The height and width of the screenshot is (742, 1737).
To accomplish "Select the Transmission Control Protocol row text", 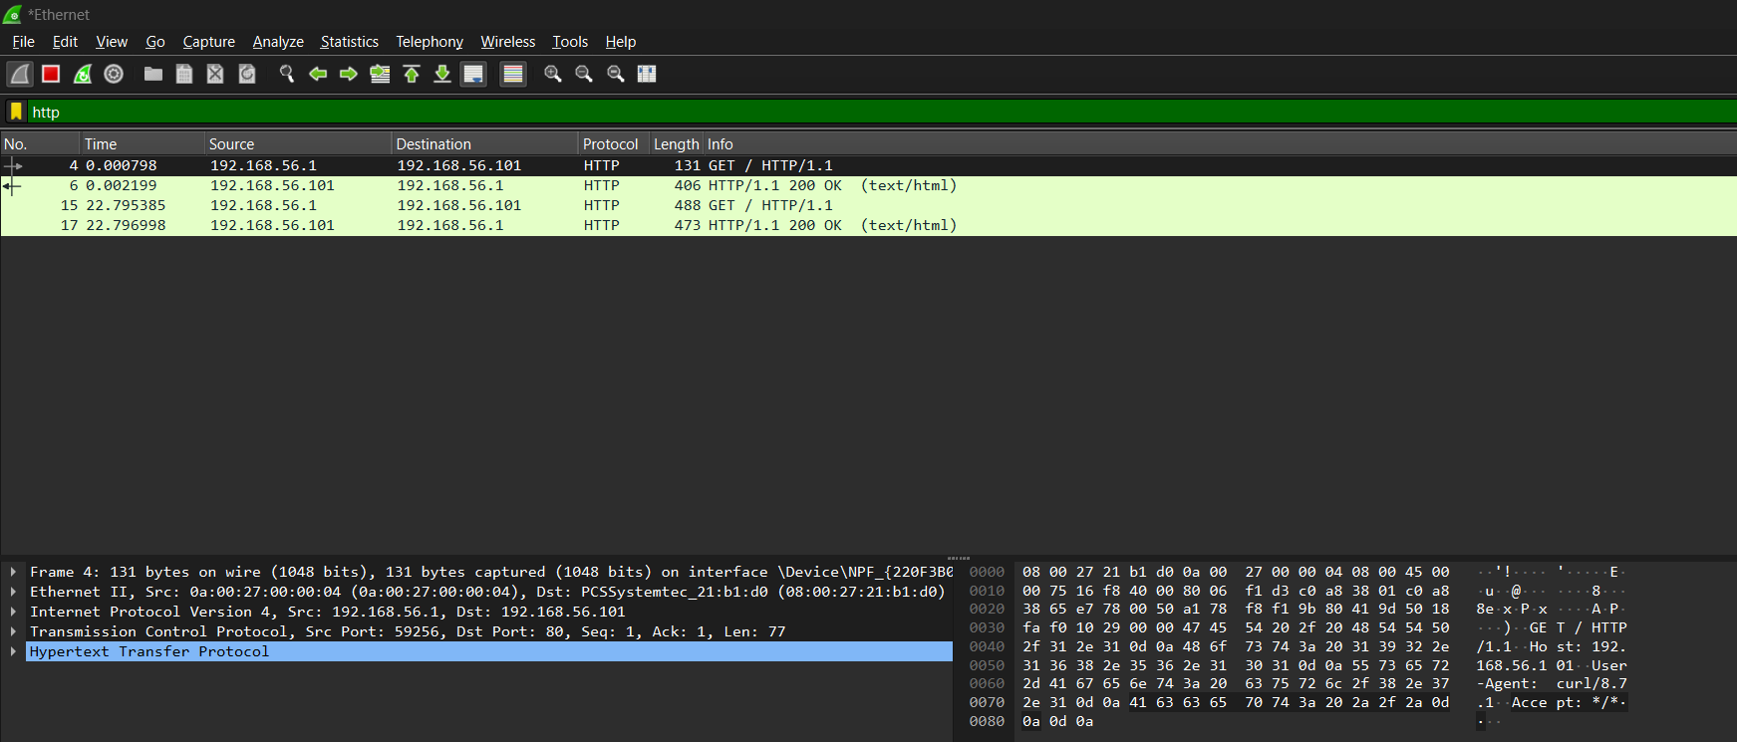I will (x=408, y=631).
